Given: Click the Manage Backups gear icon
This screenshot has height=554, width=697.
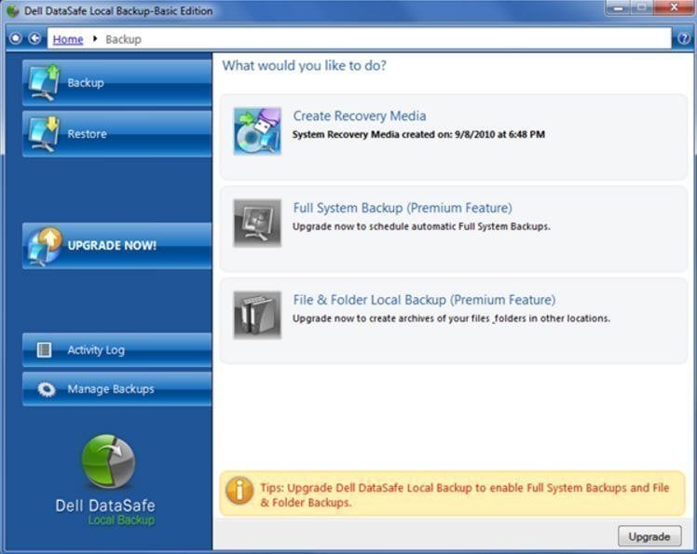Looking at the screenshot, I should (x=47, y=389).
